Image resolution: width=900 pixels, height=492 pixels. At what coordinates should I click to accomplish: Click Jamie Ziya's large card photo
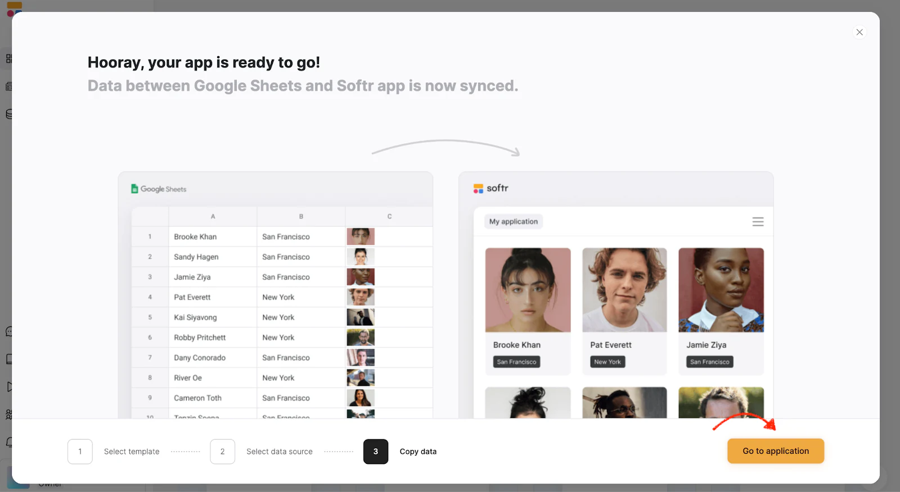coord(721,290)
